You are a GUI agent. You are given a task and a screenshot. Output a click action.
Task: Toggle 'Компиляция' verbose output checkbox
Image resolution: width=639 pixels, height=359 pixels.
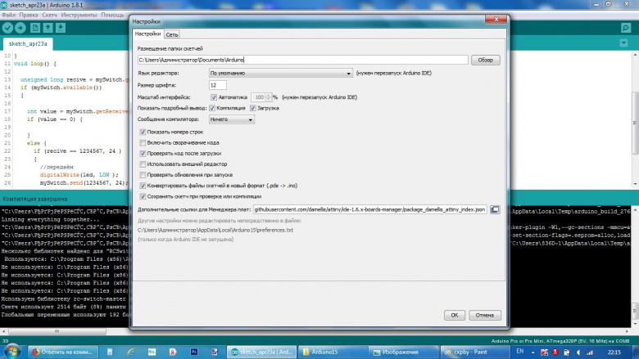point(212,108)
